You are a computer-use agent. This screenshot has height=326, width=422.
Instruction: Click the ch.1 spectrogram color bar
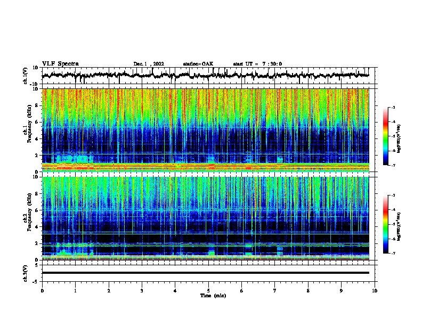tap(385, 136)
